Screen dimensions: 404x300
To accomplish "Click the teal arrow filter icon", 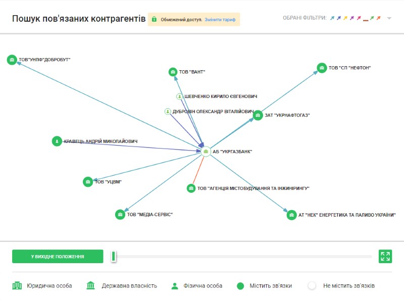I will click(332, 18).
